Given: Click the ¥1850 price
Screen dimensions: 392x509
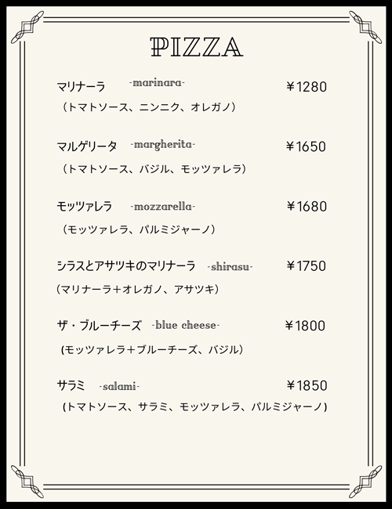Looking at the screenshot, I should pos(307,385).
